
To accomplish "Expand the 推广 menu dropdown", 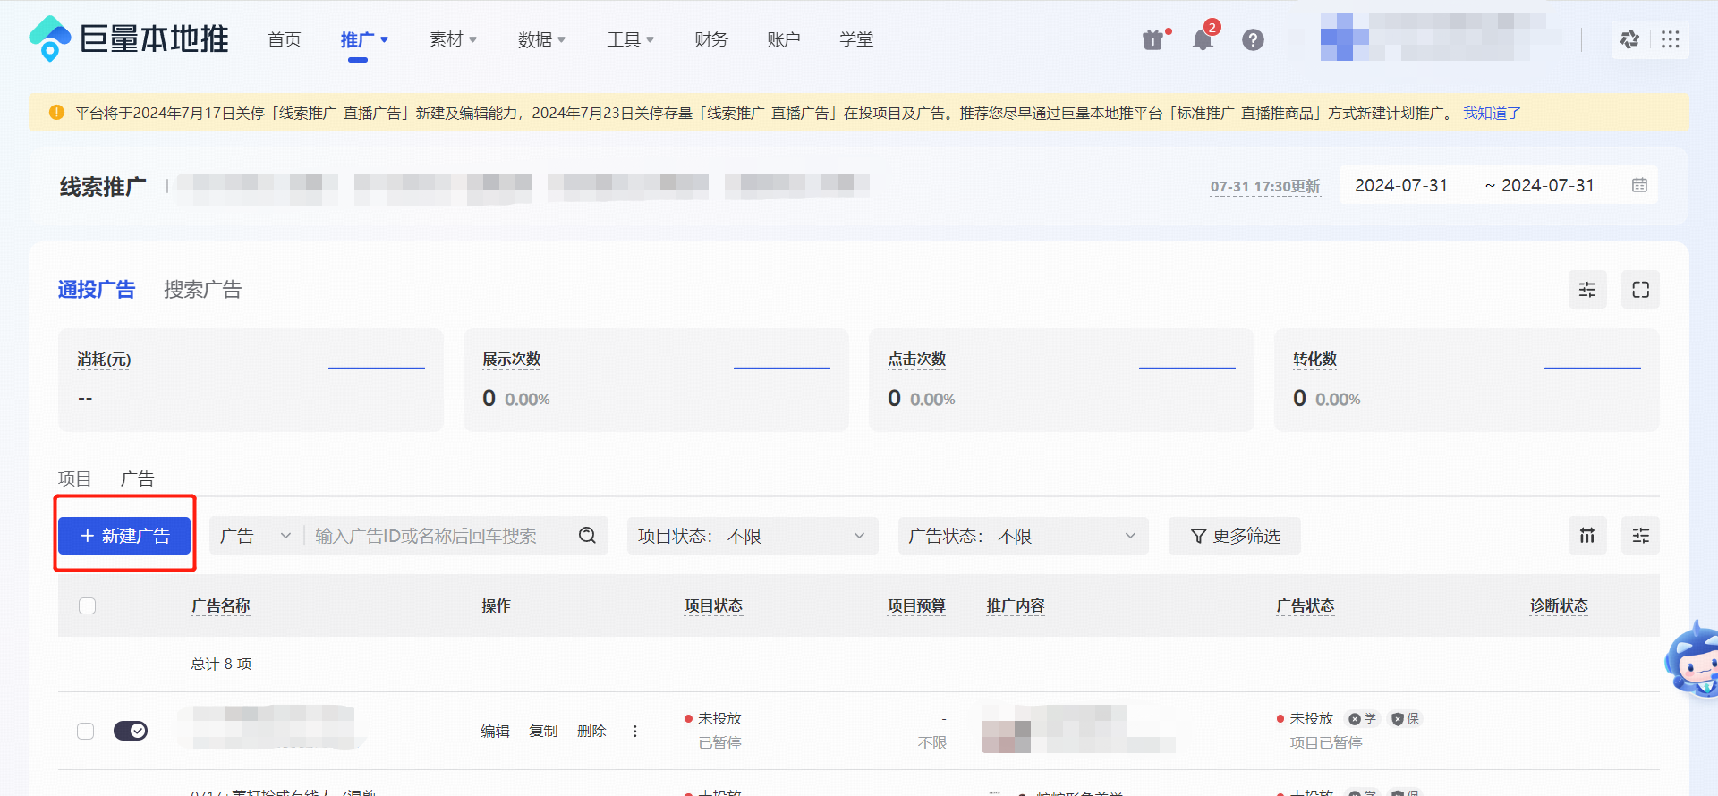I will coord(365,39).
